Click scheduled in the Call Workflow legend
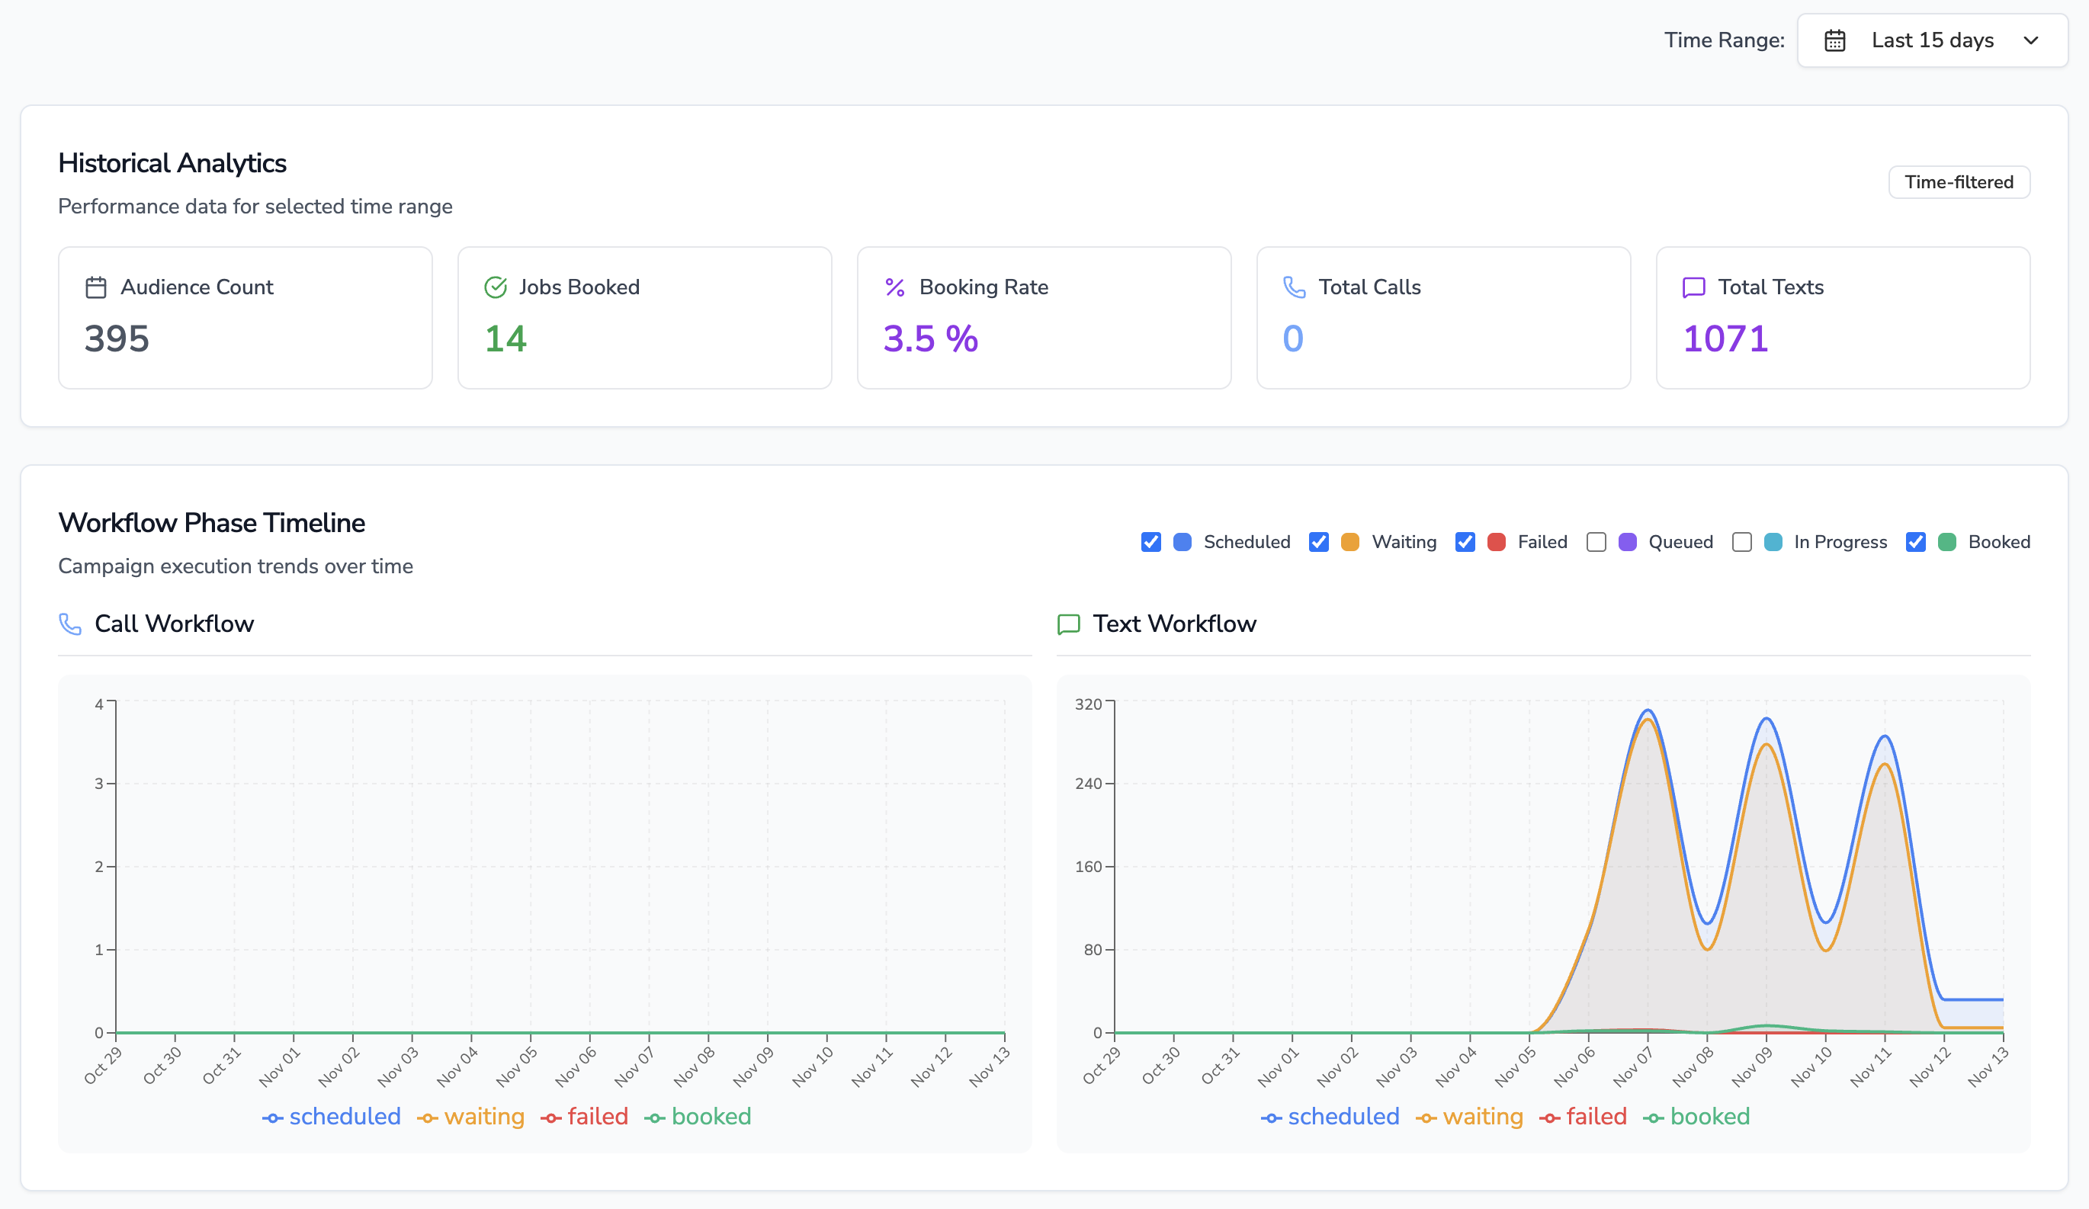This screenshot has width=2089, height=1209. pyautogui.click(x=345, y=1116)
